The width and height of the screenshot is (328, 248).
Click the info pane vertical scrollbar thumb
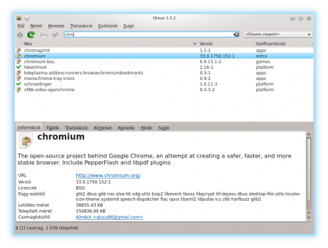pos(308,170)
